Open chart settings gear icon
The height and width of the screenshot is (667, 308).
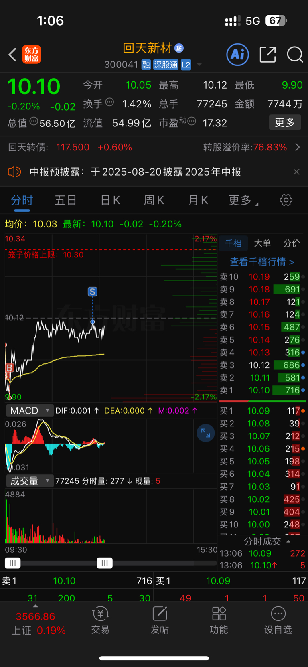click(286, 200)
